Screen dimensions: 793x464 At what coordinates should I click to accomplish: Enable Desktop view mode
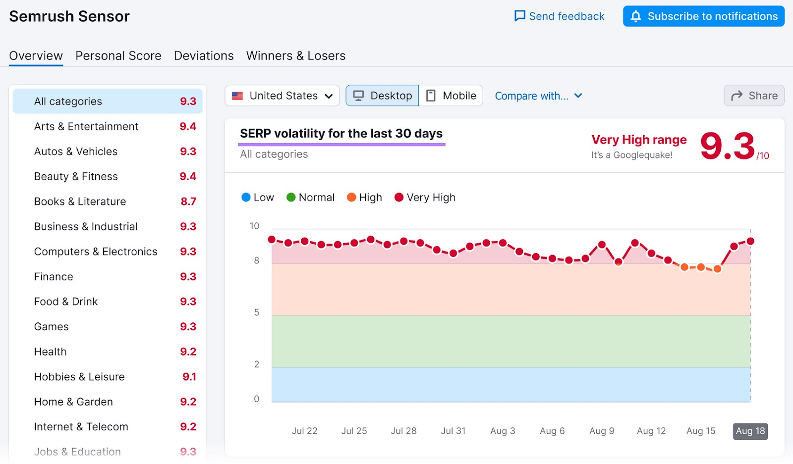pos(382,95)
